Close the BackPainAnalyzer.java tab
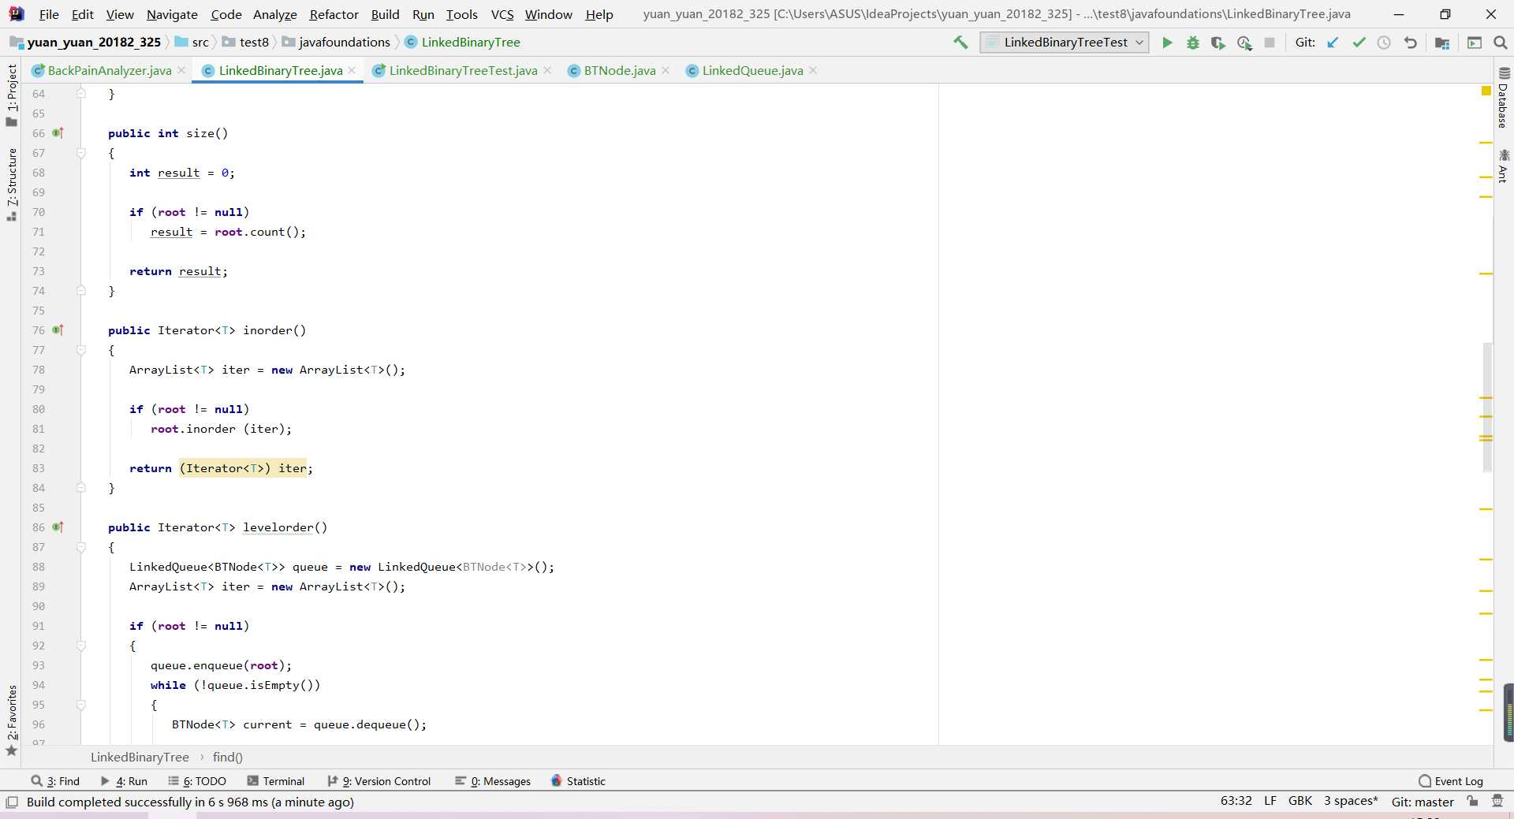The height and width of the screenshot is (819, 1514). coord(181,70)
